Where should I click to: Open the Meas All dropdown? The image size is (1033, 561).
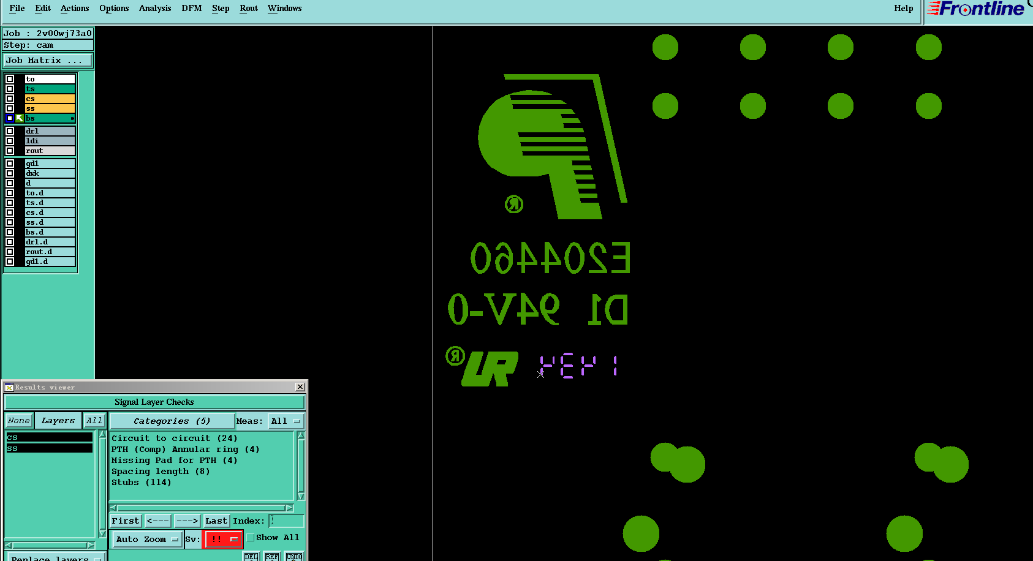[286, 421]
